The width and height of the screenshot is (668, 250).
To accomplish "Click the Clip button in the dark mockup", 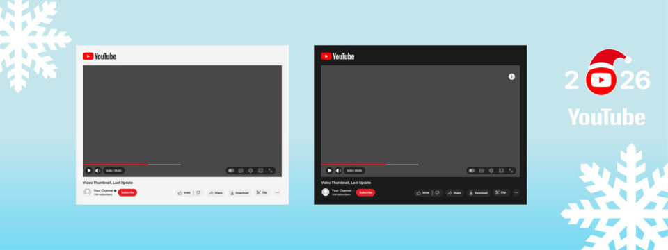I will (501, 192).
